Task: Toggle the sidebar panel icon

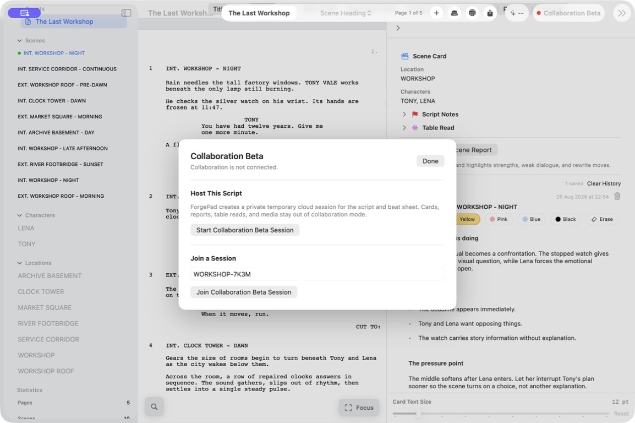Action: 126,13
